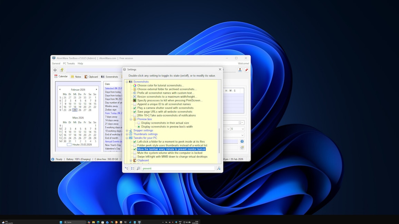This screenshot has width=399, height=224.
Task: Open the Help menu
Action: point(80,63)
